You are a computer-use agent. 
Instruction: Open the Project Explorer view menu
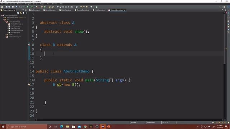tap(26, 13)
